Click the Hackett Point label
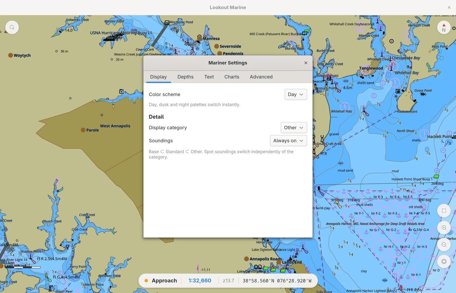The image size is (456, 293). tap(407, 112)
